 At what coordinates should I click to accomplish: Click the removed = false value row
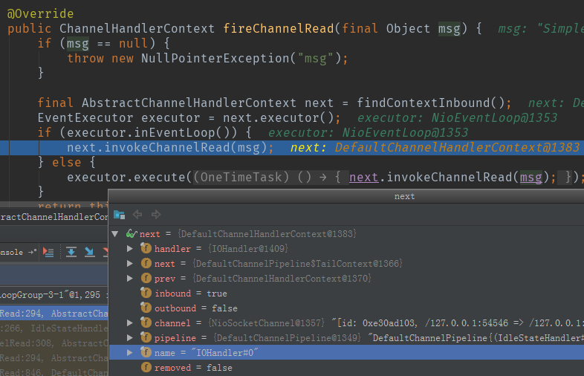tap(346, 368)
